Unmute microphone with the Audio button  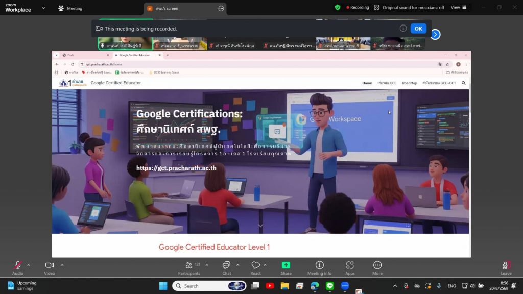[x=18, y=267]
